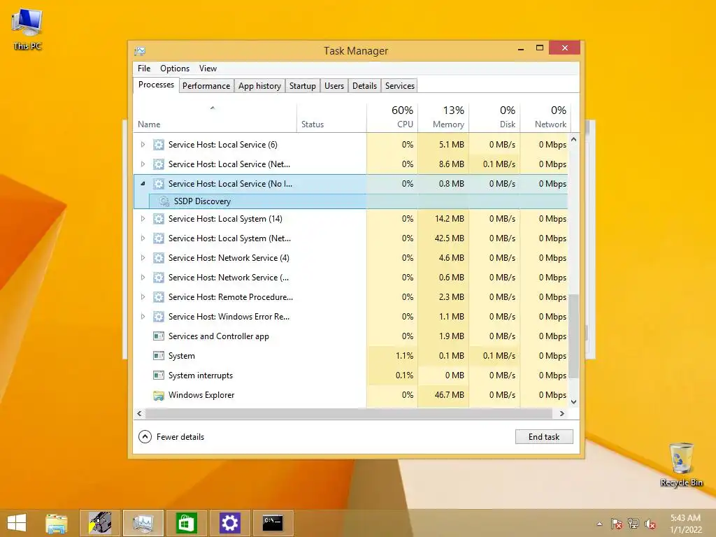
Task: Open the View menu
Action: coord(208,69)
